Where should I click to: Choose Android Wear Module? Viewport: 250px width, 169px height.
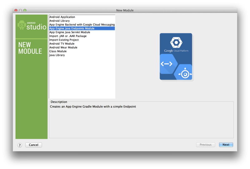82,47
